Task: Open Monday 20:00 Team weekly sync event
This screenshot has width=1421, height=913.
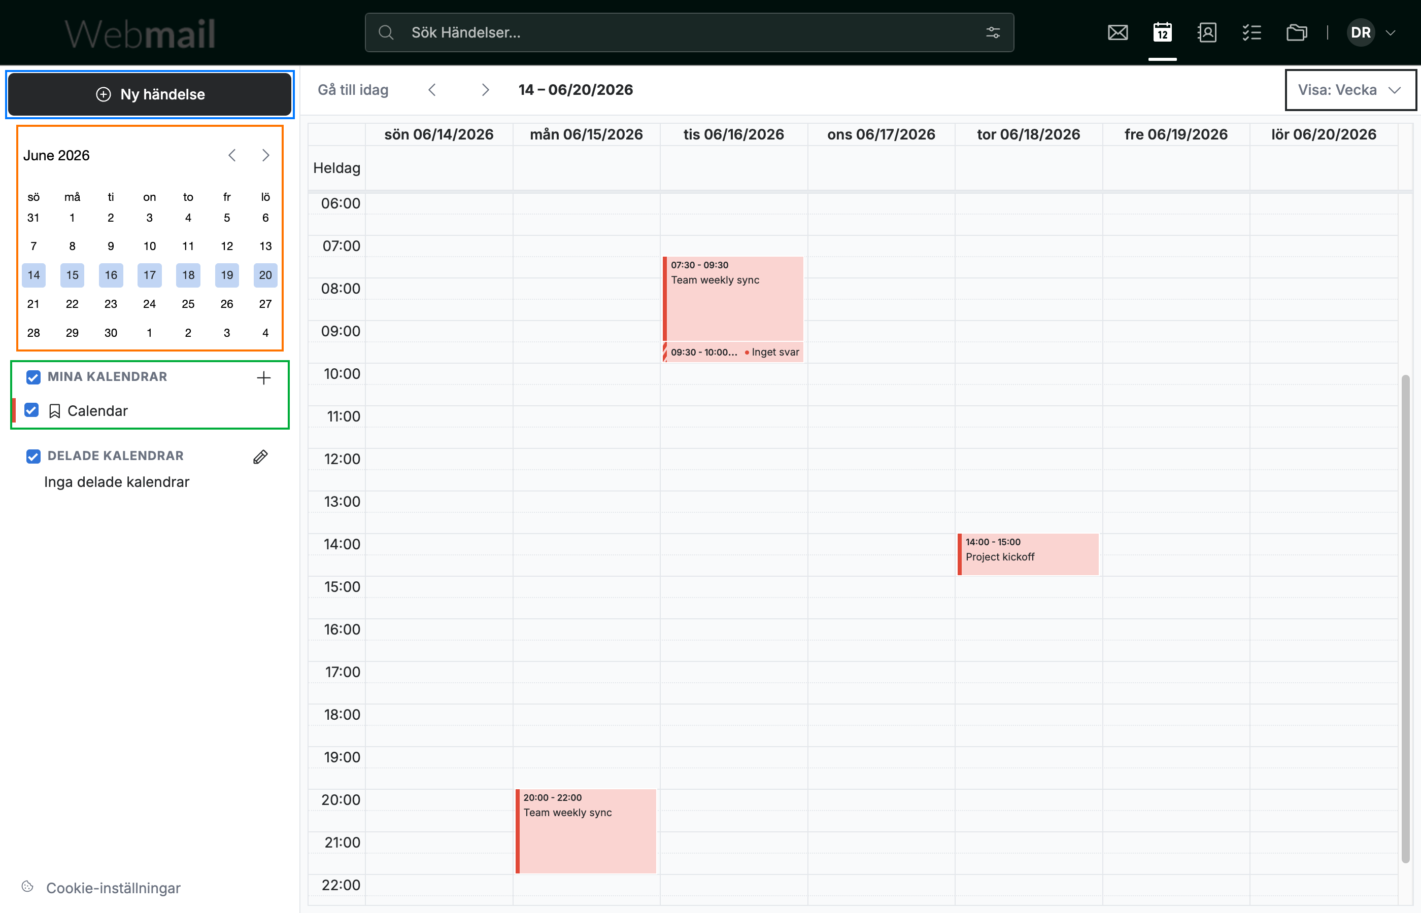Action: pyautogui.click(x=585, y=831)
